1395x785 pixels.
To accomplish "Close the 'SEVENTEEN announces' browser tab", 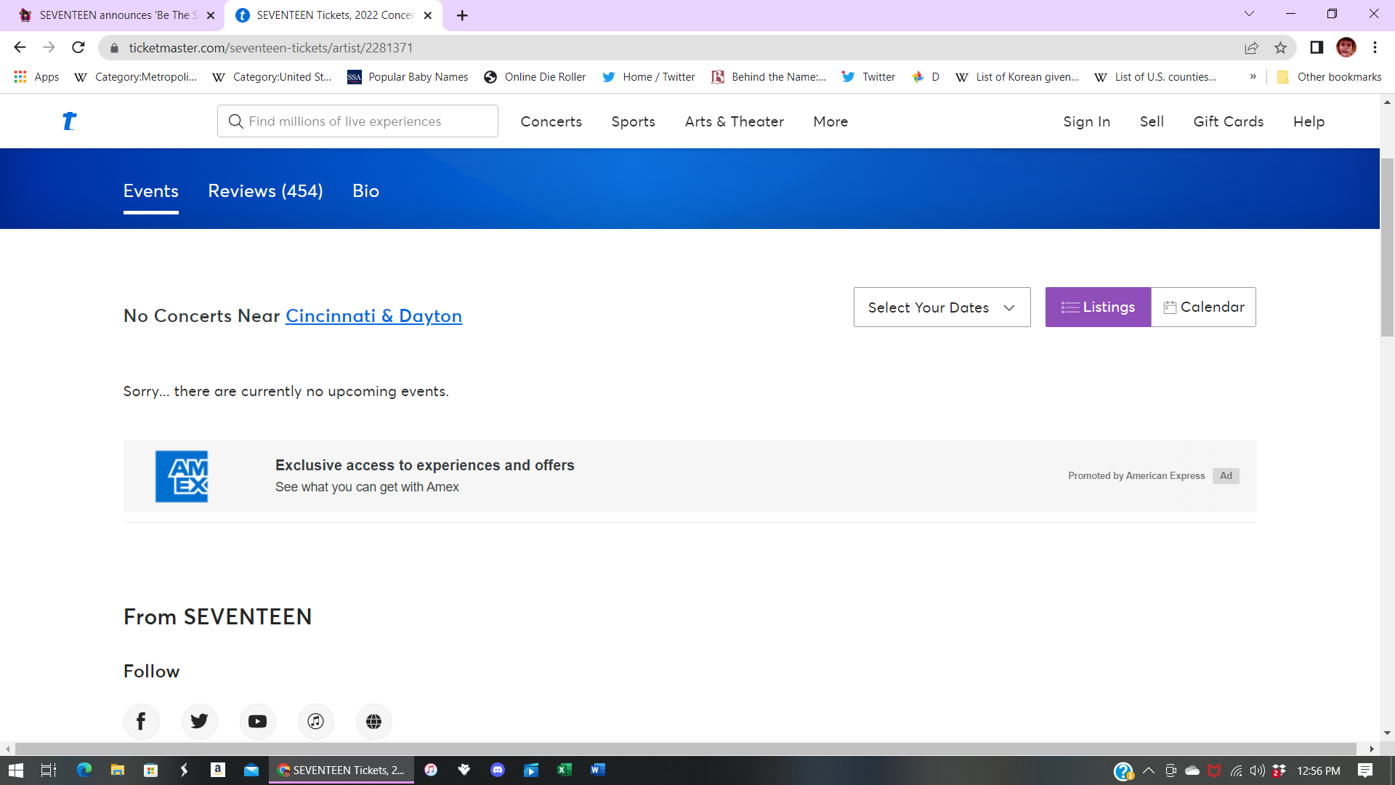I will (x=211, y=15).
